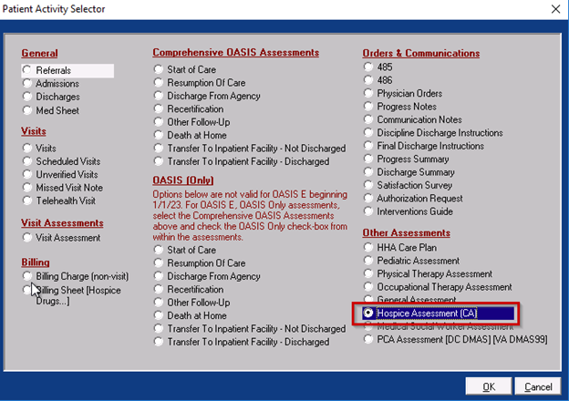Select Death at Home under OASIS (Only)
The image size is (569, 401).
(x=159, y=316)
